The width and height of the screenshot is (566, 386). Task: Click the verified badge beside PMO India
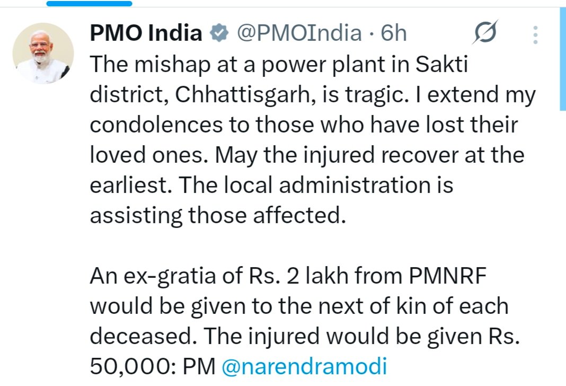pyautogui.click(x=218, y=34)
